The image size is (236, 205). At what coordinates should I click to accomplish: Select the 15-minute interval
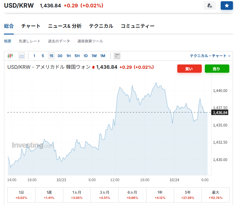click(x=51, y=56)
